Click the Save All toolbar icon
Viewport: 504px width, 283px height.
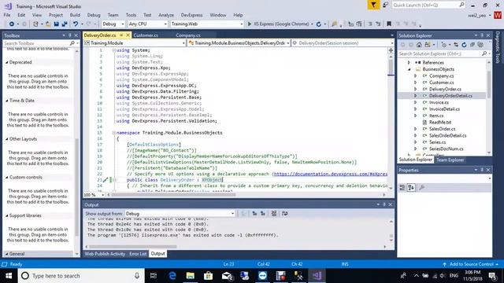click(65, 24)
